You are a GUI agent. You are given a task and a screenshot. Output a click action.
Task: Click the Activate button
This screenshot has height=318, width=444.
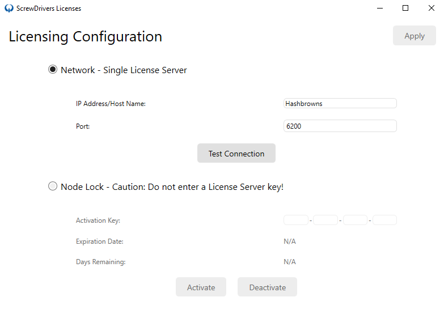click(x=201, y=287)
